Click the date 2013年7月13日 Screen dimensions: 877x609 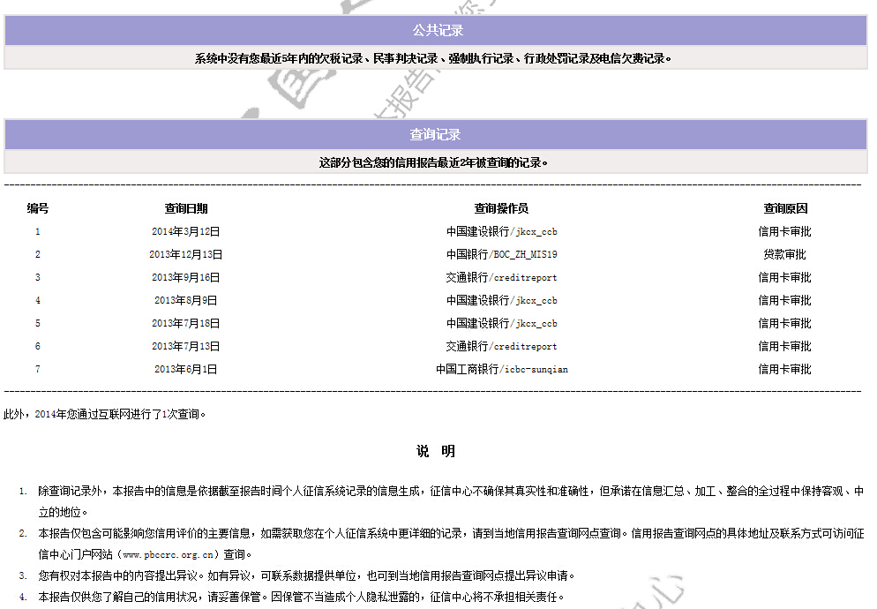pyautogui.click(x=185, y=346)
